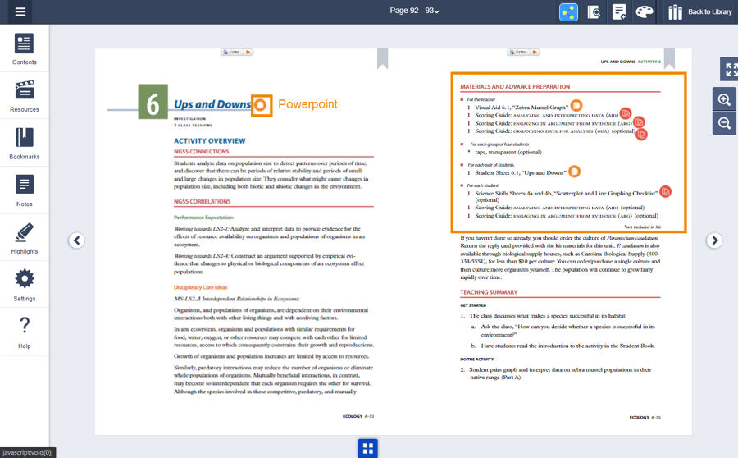The height and width of the screenshot is (458, 738).
Task: Go to the previous page
Action: tap(76, 240)
